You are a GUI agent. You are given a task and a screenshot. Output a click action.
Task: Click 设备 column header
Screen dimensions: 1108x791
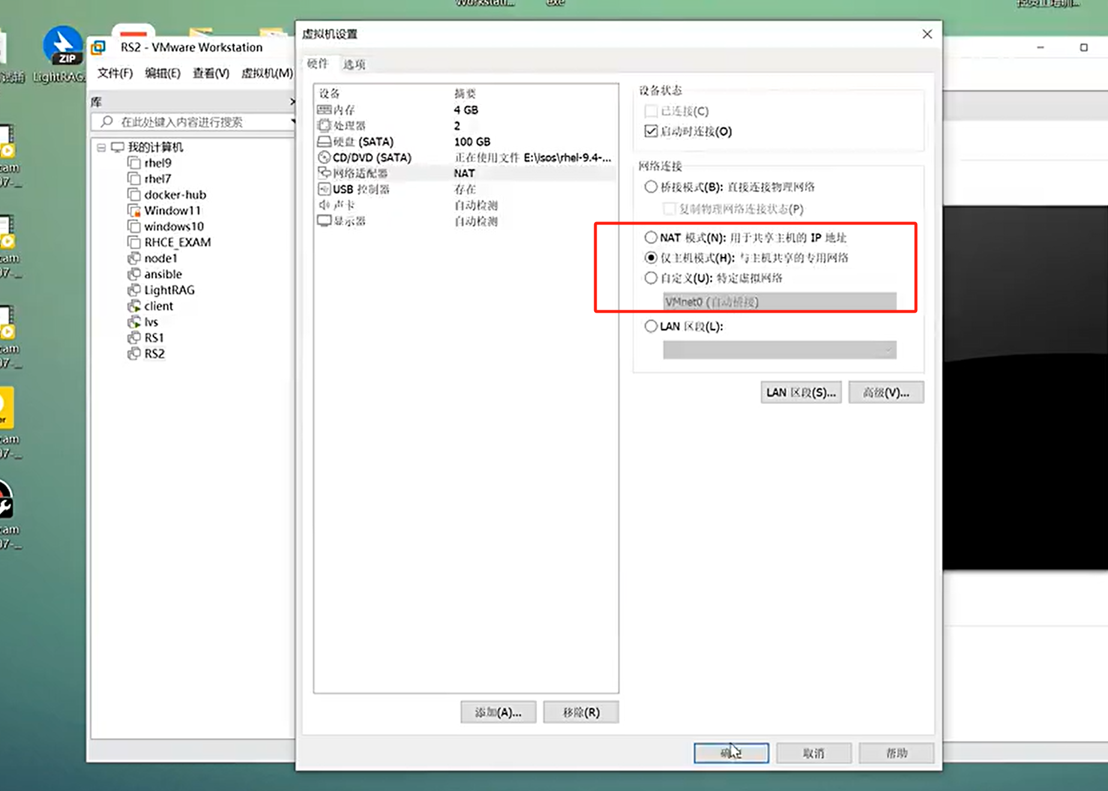(330, 94)
